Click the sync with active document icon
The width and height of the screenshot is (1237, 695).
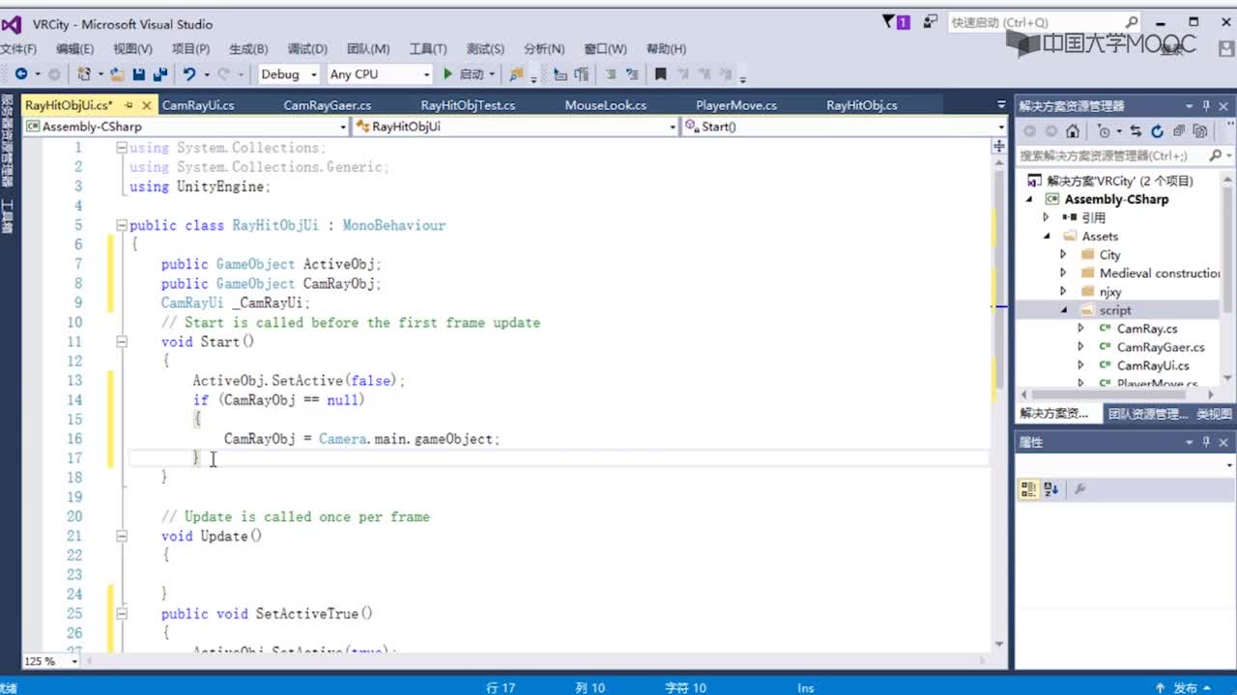point(1136,131)
